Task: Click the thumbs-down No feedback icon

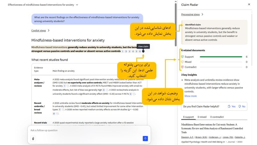Action: tap(239, 106)
